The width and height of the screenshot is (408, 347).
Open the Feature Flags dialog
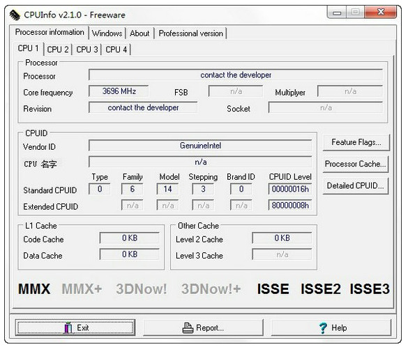pyautogui.click(x=356, y=142)
